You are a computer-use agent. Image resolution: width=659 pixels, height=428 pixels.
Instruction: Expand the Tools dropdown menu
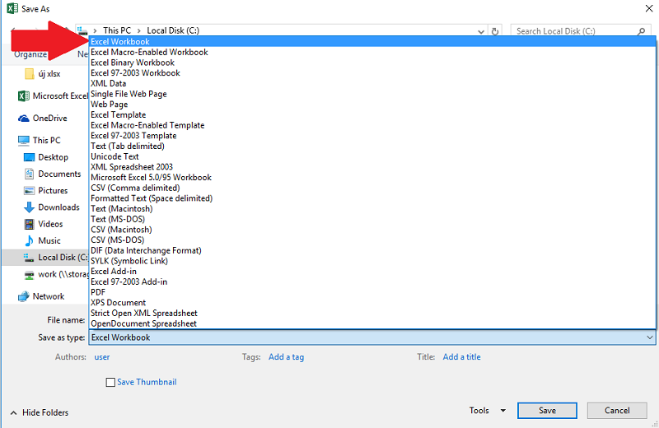(488, 411)
